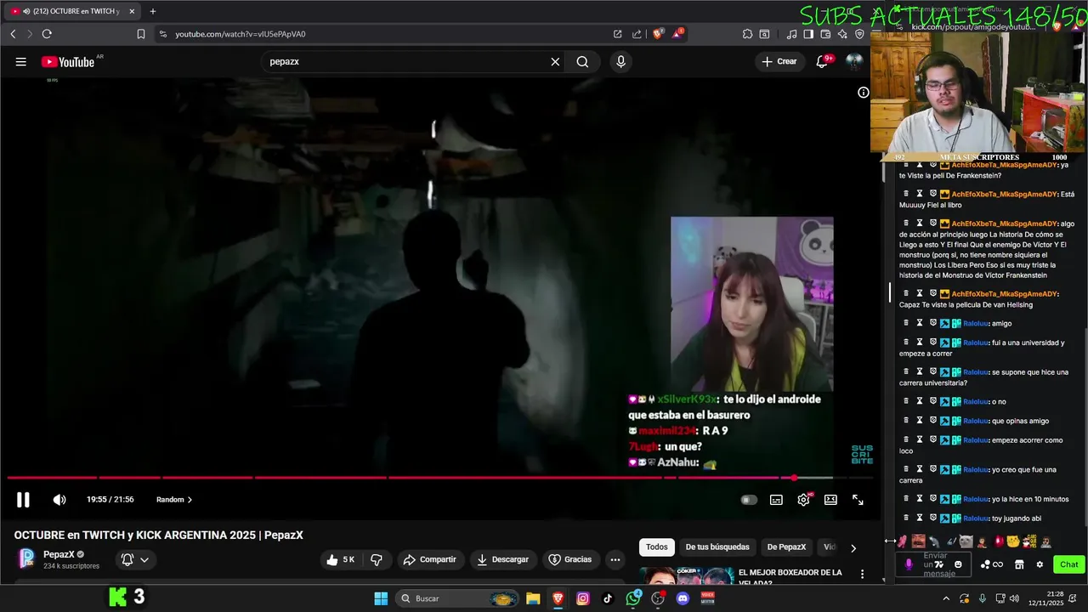The image size is (1088, 612).
Task: Open EL MEJOR BOXEADOR video thumbnail
Action: coord(686,575)
